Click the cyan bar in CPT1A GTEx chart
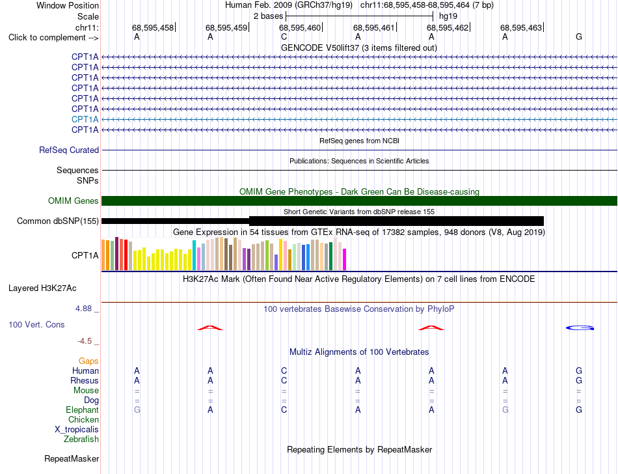 coord(194,255)
